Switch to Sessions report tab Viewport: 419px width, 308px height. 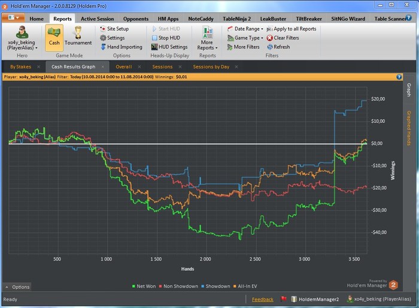point(162,67)
